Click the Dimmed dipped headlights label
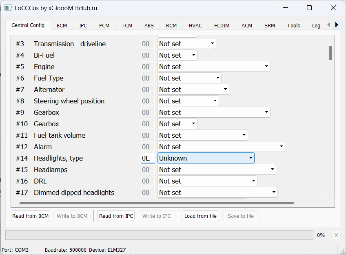The height and width of the screenshot is (255, 346). [74, 192]
